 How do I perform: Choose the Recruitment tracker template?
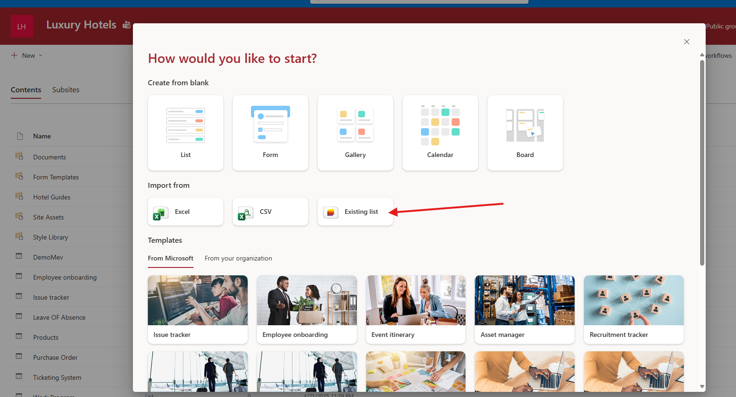[634, 309]
